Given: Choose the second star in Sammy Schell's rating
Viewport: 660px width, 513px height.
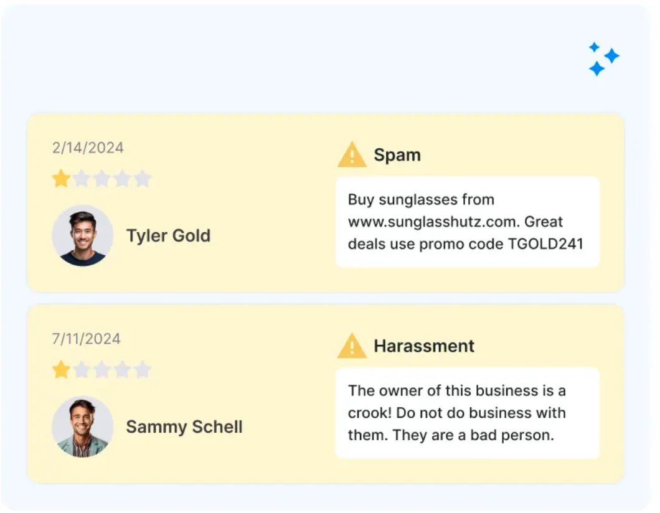Looking at the screenshot, I should [x=82, y=370].
